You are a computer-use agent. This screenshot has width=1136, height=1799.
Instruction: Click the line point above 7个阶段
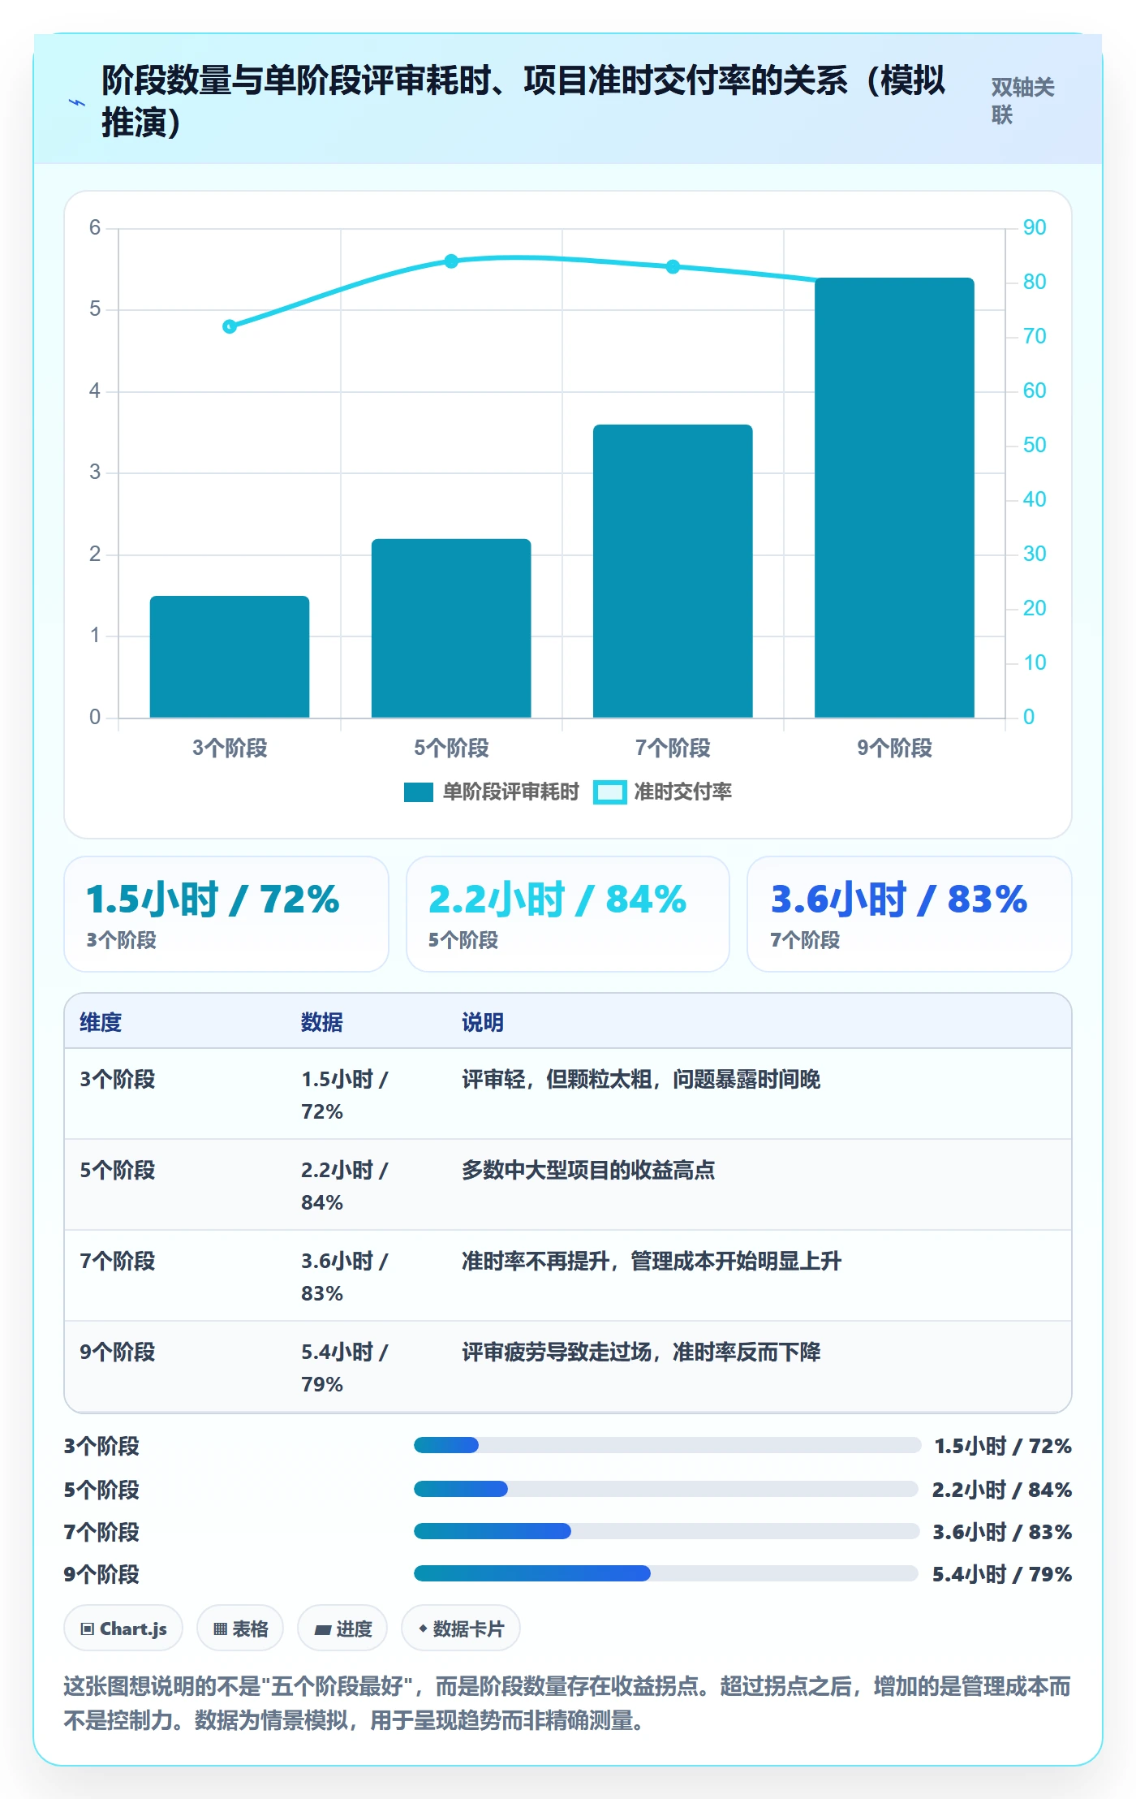673,266
